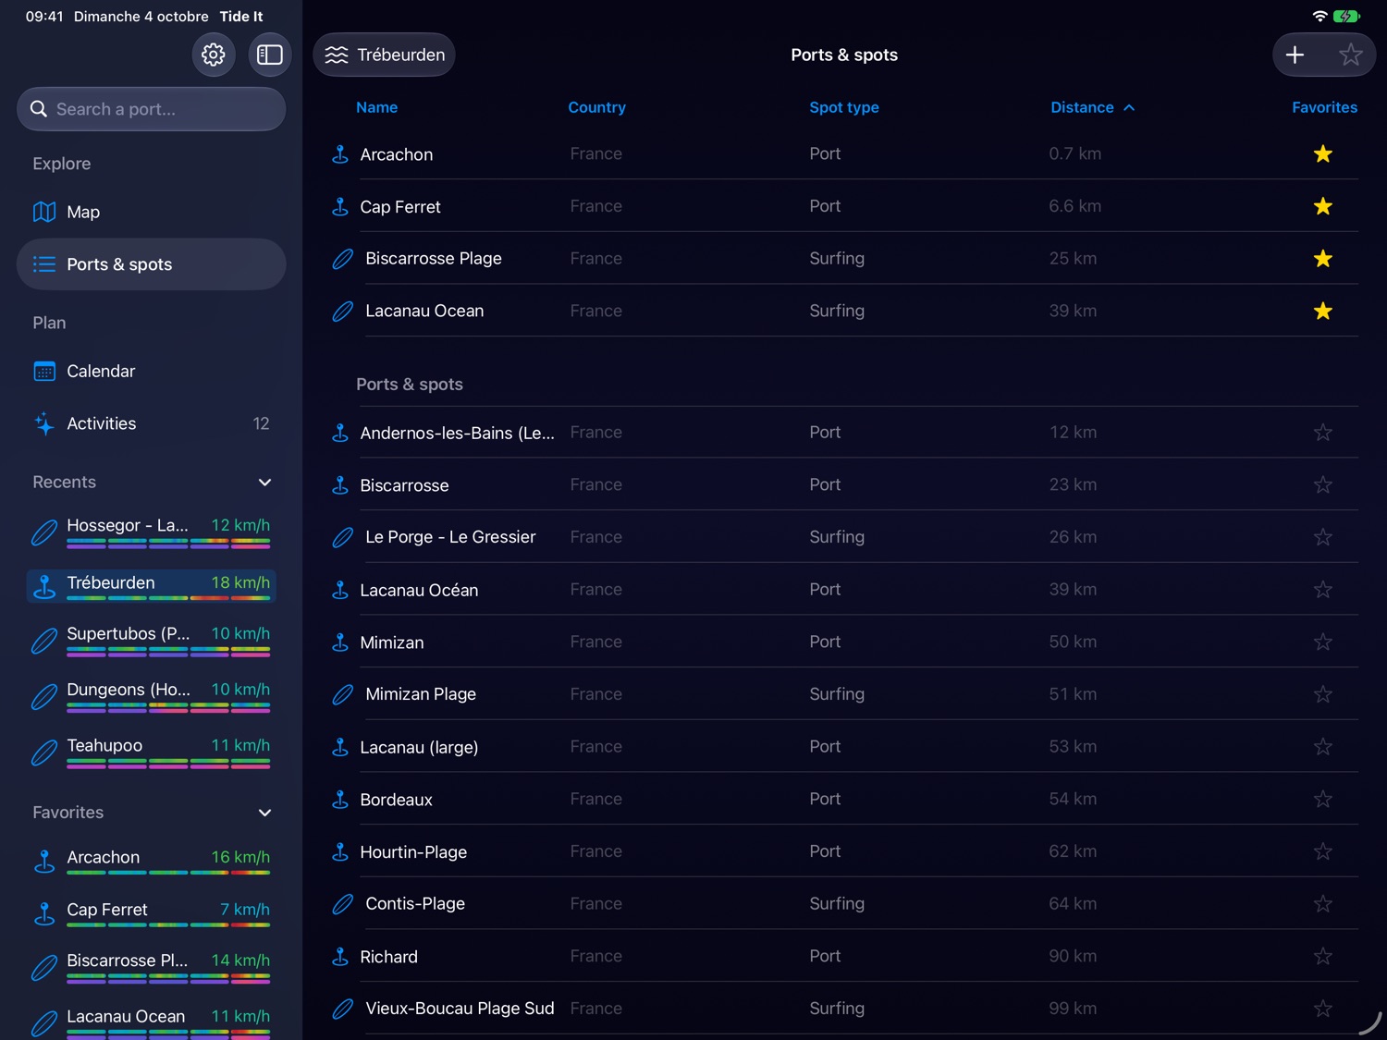Open Activities sidebar item
1387x1040 pixels.
click(x=152, y=423)
